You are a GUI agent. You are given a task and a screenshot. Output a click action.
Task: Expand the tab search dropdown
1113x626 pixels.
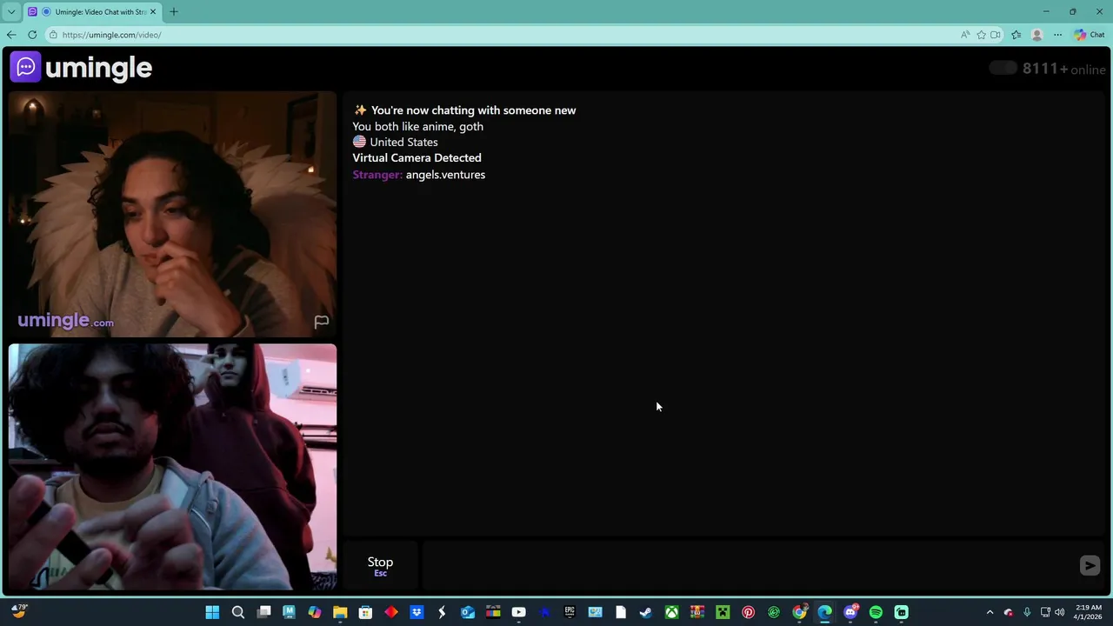[x=10, y=12]
